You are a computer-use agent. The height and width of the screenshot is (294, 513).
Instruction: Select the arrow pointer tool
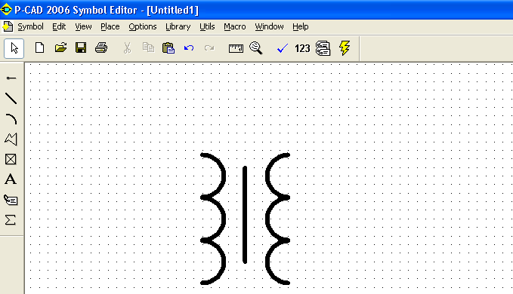pos(14,48)
